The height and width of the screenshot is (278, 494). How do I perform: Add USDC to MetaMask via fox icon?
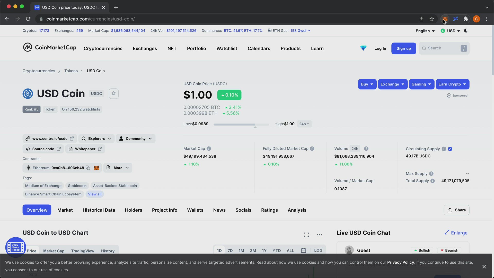click(96, 168)
